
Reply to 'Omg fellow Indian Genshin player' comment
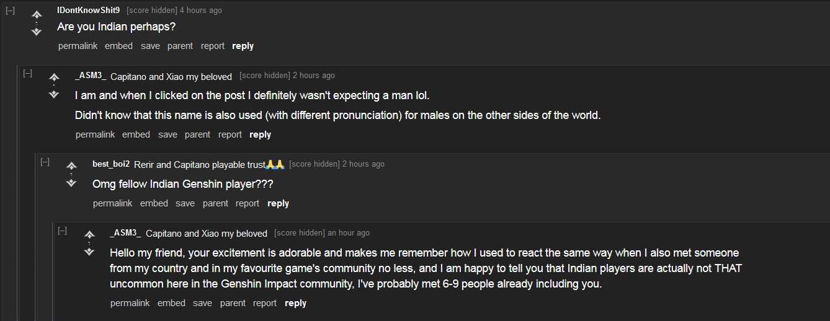(x=278, y=203)
